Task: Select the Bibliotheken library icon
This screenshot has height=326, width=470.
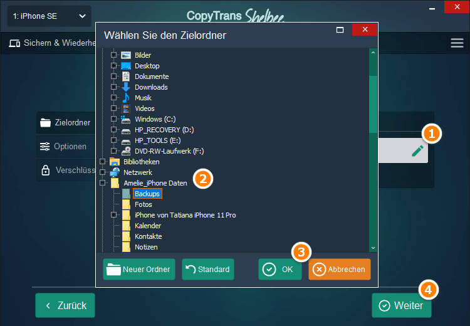Action: tap(115, 162)
